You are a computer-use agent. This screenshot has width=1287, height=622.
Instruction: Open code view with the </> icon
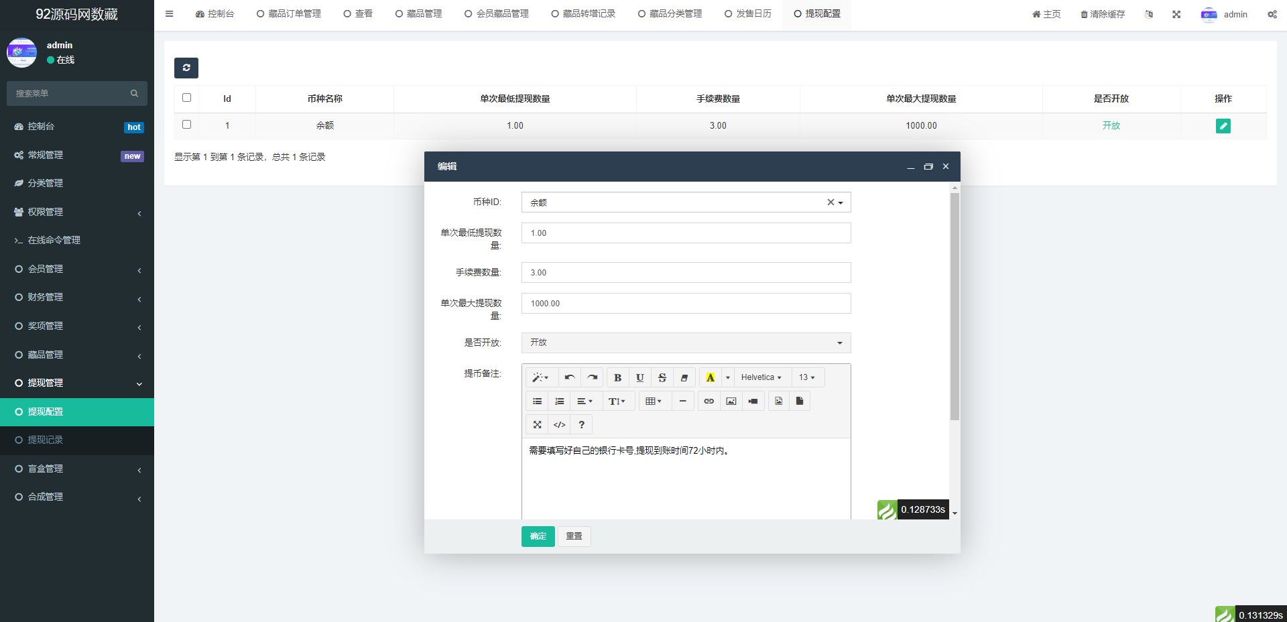[x=559, y=424]
